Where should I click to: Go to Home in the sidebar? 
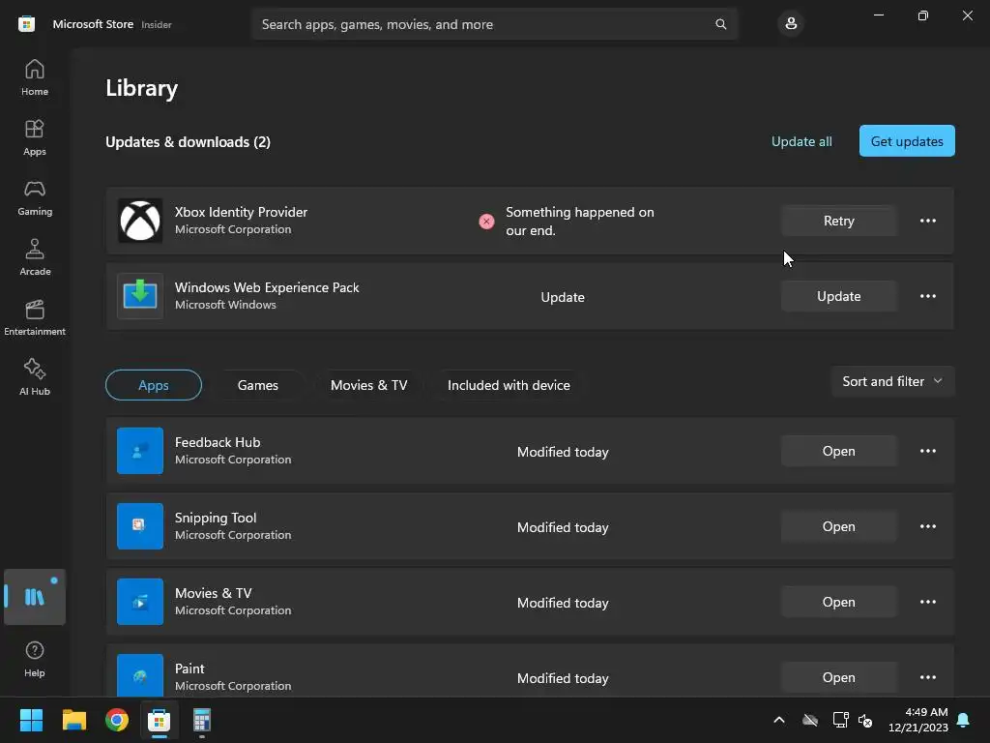pyautogui.click(x=34, y=77)
